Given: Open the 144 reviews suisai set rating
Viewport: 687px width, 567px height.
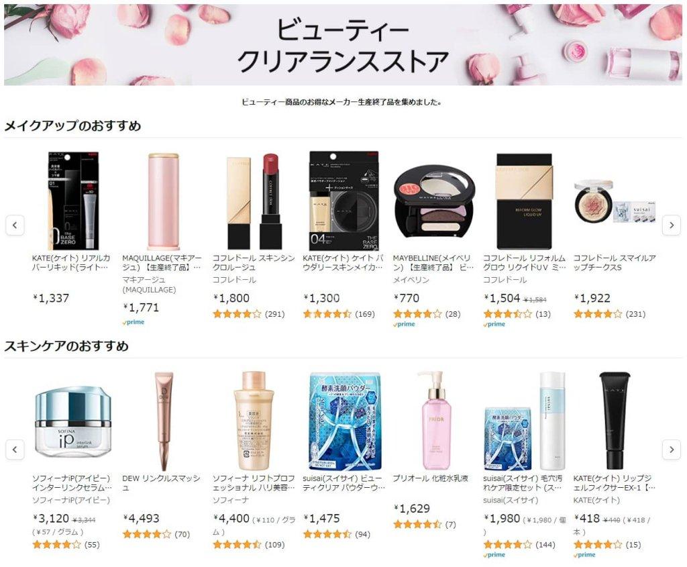Looking at the screenshot, I should pyautogui.click(x=519, y=545).
